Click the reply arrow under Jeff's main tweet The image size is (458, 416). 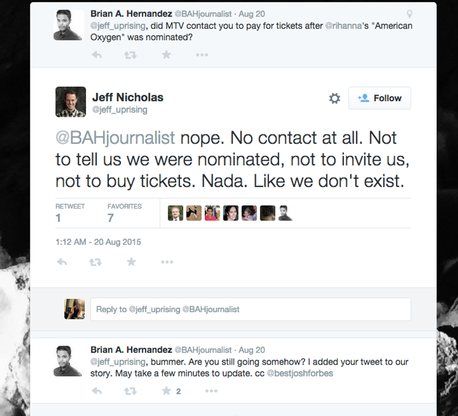tap(62, 262)
